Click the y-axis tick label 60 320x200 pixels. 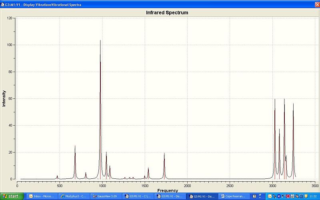pyautogui.click(x=10, y=98)
